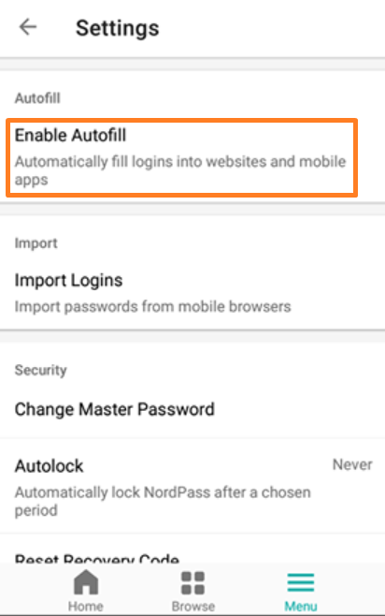Tap Import passwords from mobile browsers text

[x=152, y=306]
